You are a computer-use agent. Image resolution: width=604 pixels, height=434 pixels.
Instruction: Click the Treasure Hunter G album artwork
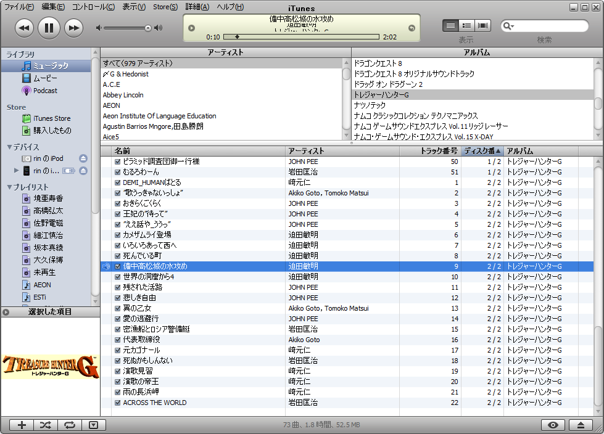[51, 367]
